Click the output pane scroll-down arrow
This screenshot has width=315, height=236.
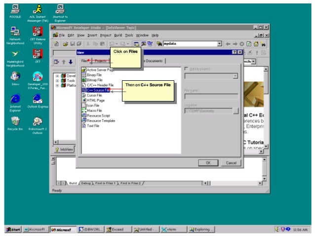[x=264, y=178]
